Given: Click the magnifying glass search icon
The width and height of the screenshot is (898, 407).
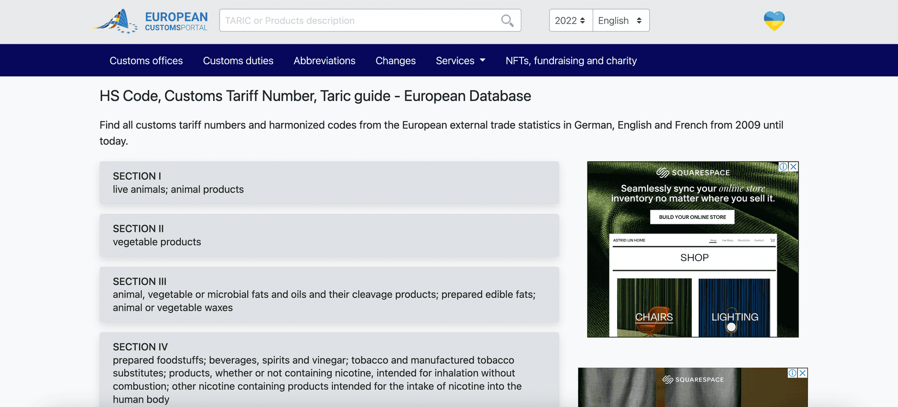Looking at the screenshot, I should pyautogui.click(x=507, y=21).
